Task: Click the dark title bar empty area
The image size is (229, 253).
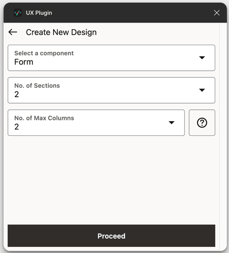Action: pyautogui.click(x=132, y=13)
